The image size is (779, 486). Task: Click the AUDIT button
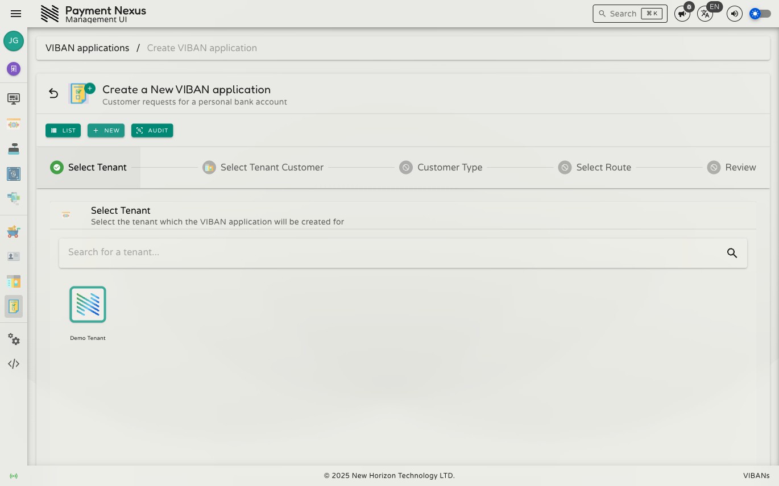pyautogui.click(x=152, y=130)
